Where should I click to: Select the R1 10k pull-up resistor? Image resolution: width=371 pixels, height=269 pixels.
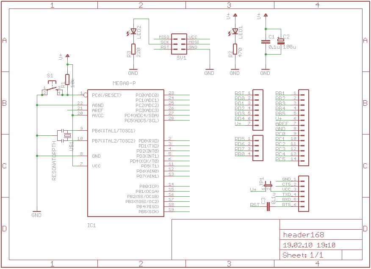(x=67, y=80)
